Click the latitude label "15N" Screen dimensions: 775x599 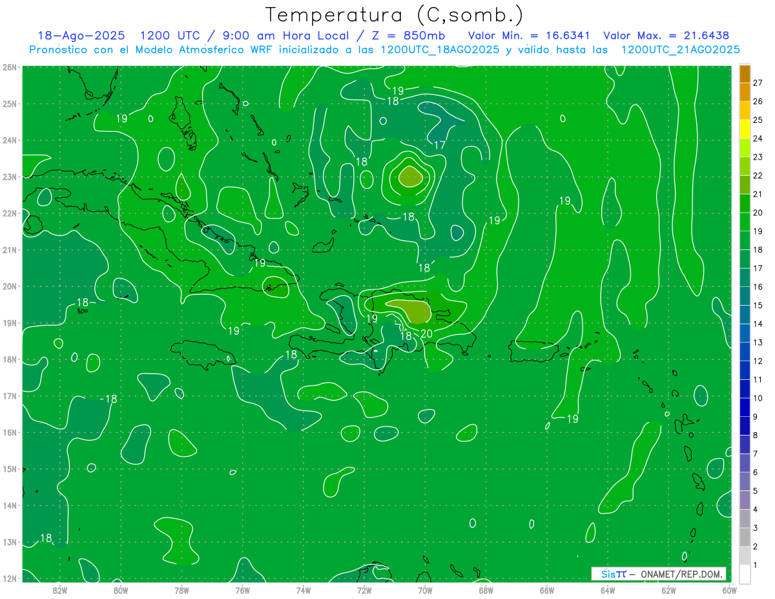tap(10, 468)
